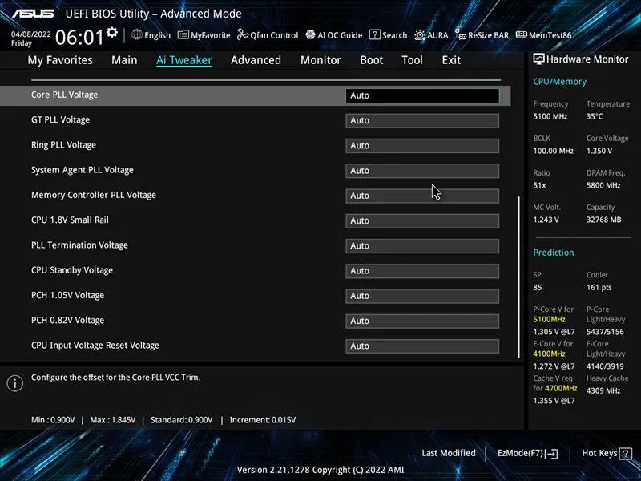Viewport: 641px width, 481px height.
Task: Click the globe language icon
Action: coord(137,34)
